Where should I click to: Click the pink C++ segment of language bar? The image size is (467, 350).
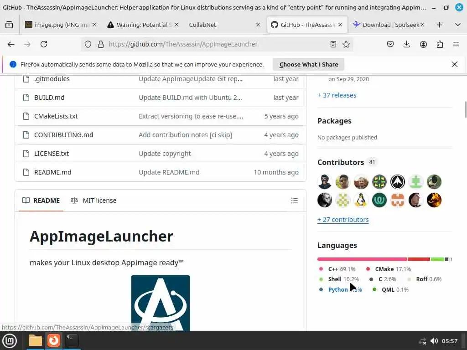[362, 259]
